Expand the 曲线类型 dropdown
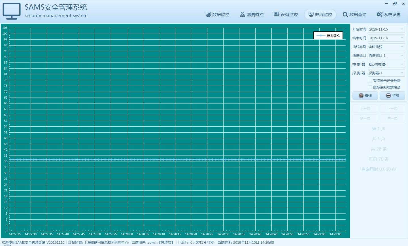Image resolution: width=408 pixels, height=246 pixels. [x=402, y=47]
